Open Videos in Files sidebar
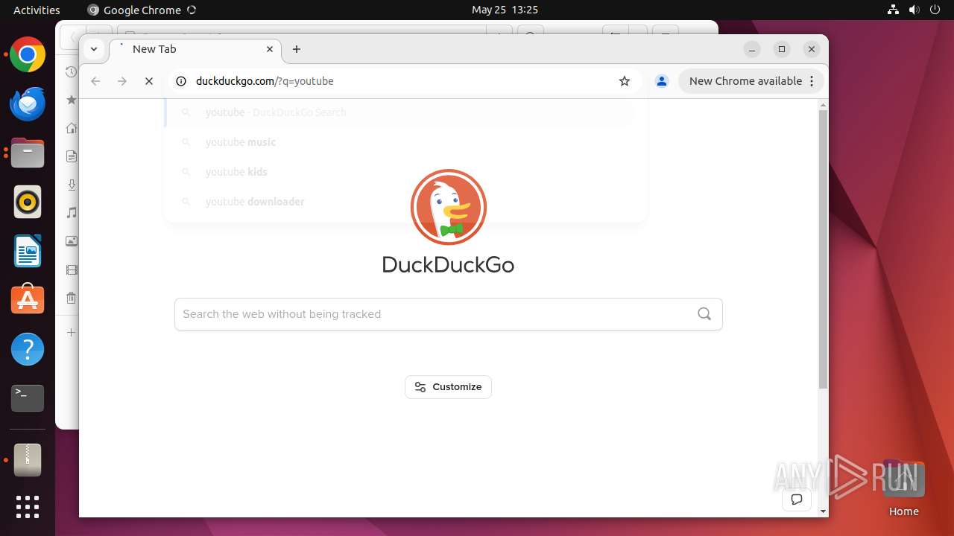 [72, 269]
